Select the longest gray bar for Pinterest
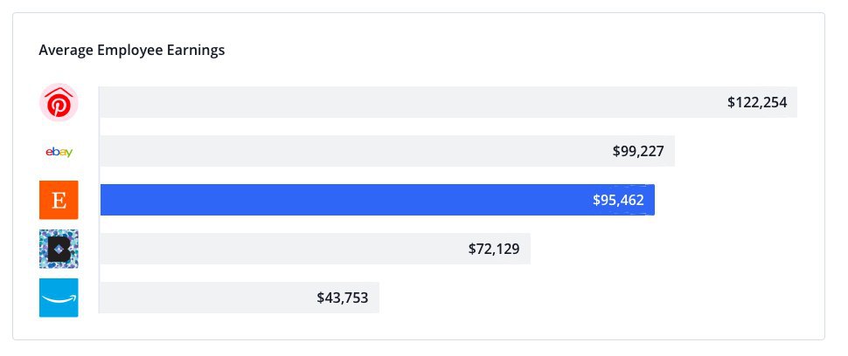 (448, 102)
